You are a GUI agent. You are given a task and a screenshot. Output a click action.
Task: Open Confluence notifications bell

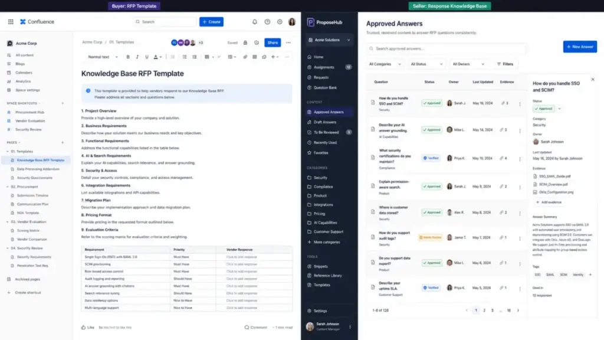(x=255, y=22)
